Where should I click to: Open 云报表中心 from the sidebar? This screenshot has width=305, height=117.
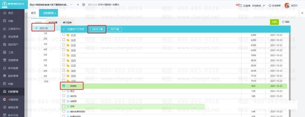click(x=12, y=29)
